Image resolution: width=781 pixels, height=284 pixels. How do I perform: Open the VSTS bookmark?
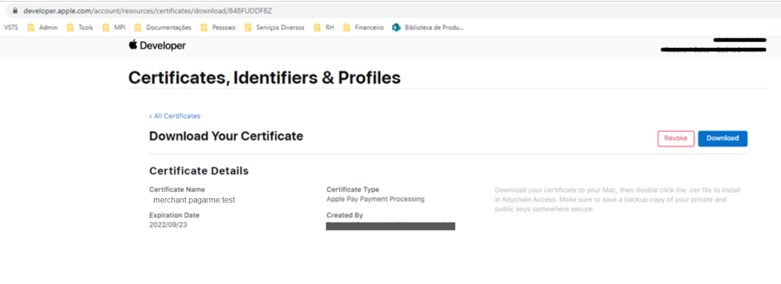11,27
